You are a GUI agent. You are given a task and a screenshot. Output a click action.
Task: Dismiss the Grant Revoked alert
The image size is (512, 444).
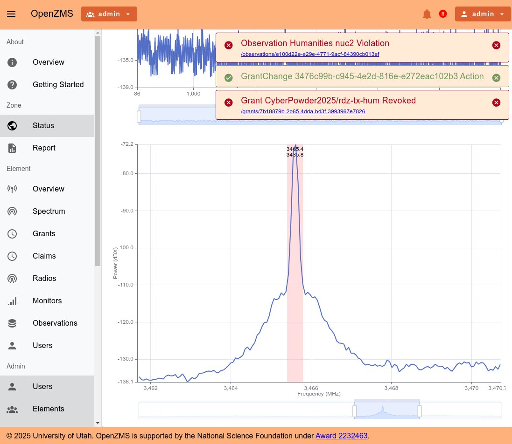[496, 102]
